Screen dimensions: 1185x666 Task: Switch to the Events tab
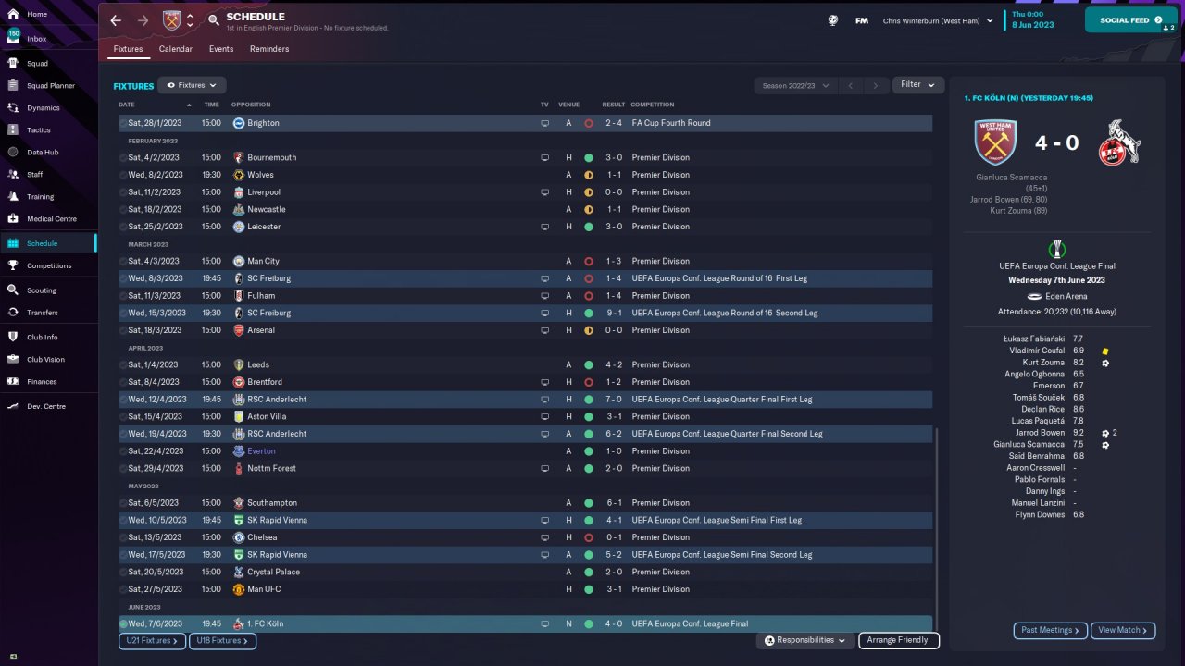tap(221, 49)
